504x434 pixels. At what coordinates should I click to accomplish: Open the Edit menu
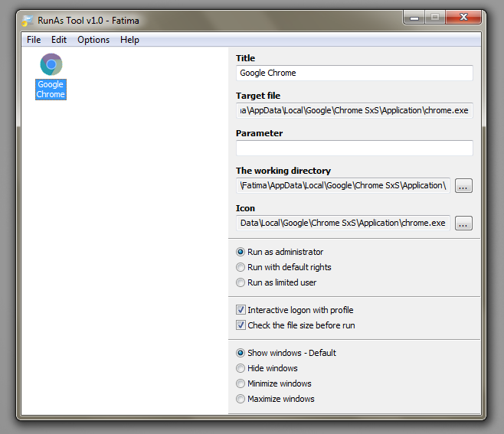(x=59, y=40)
